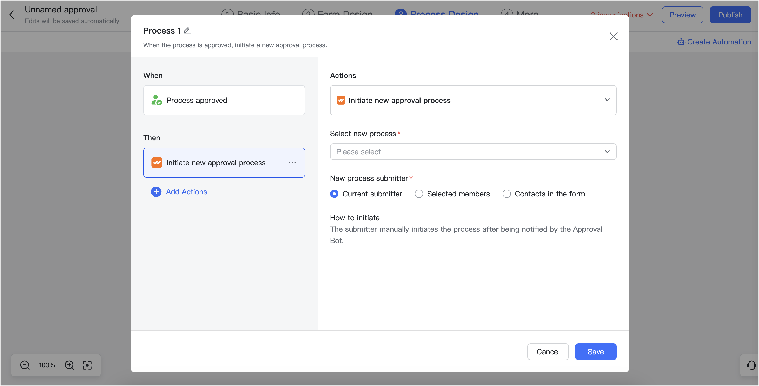The height and width of the screenshot is (386, 759).
Task: Click the pencil icon to rename Process 1
Action: [187, 30]
